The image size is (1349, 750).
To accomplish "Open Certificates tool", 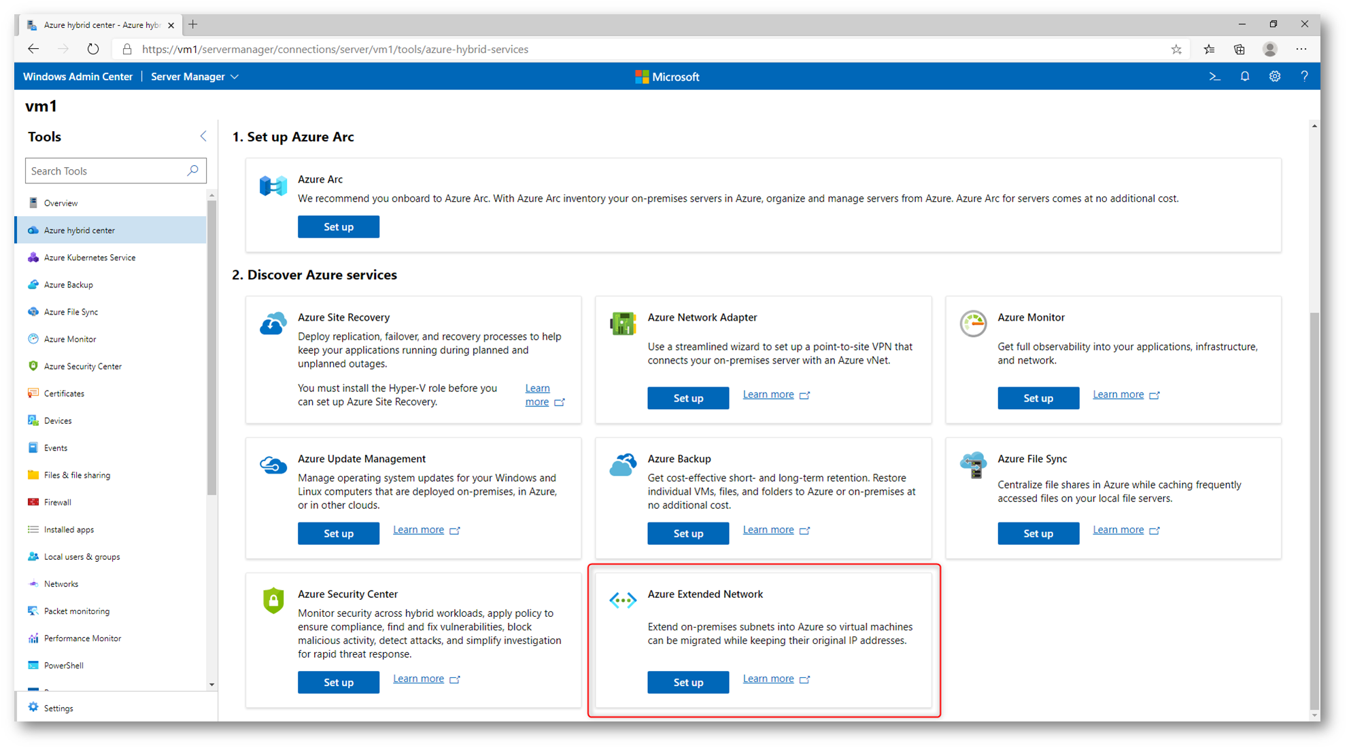I will [x=112, y=393].
